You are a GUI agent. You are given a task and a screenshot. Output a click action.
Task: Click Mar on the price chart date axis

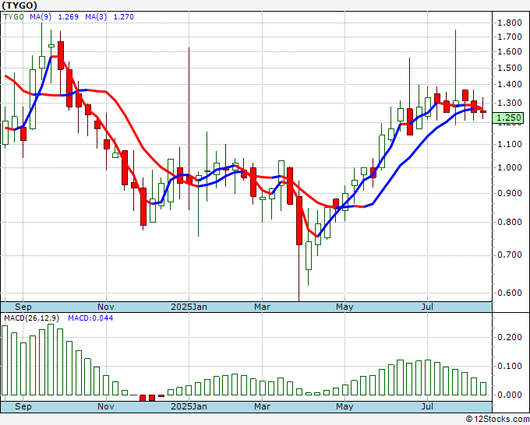[x=263, y=307]
